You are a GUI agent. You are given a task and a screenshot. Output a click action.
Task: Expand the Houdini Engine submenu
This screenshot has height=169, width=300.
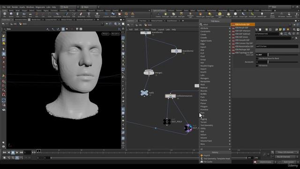[x=215, y=66]
